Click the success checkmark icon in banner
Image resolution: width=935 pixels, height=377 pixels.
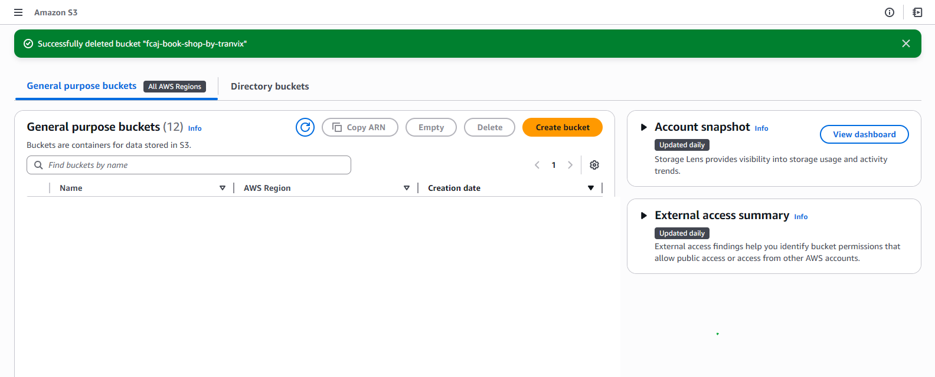pyautogui.click(x=28, y=44)
